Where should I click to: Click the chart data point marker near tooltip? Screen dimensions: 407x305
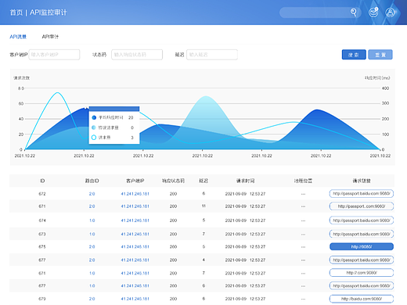[85, 107]
